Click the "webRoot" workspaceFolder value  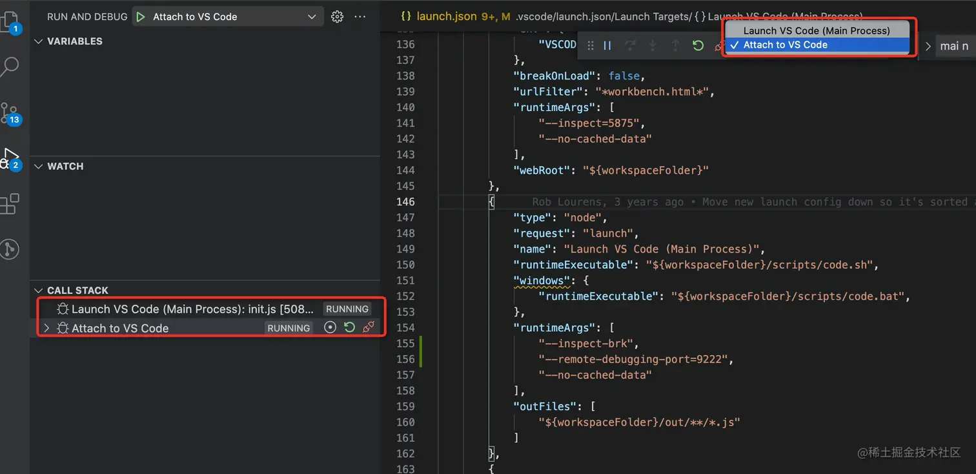(x=646, y=170)
